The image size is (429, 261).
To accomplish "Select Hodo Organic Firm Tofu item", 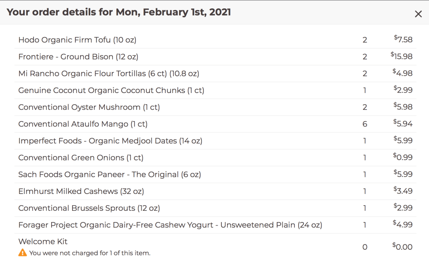I will click(77, 40).
